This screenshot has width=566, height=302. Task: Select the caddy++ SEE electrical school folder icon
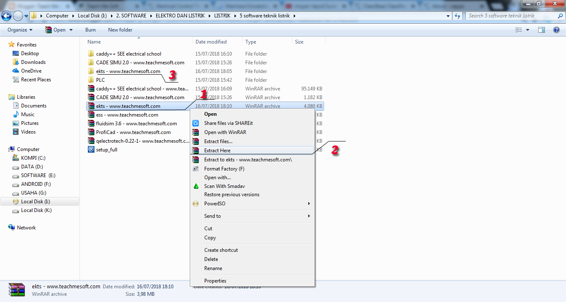[91, 54]
